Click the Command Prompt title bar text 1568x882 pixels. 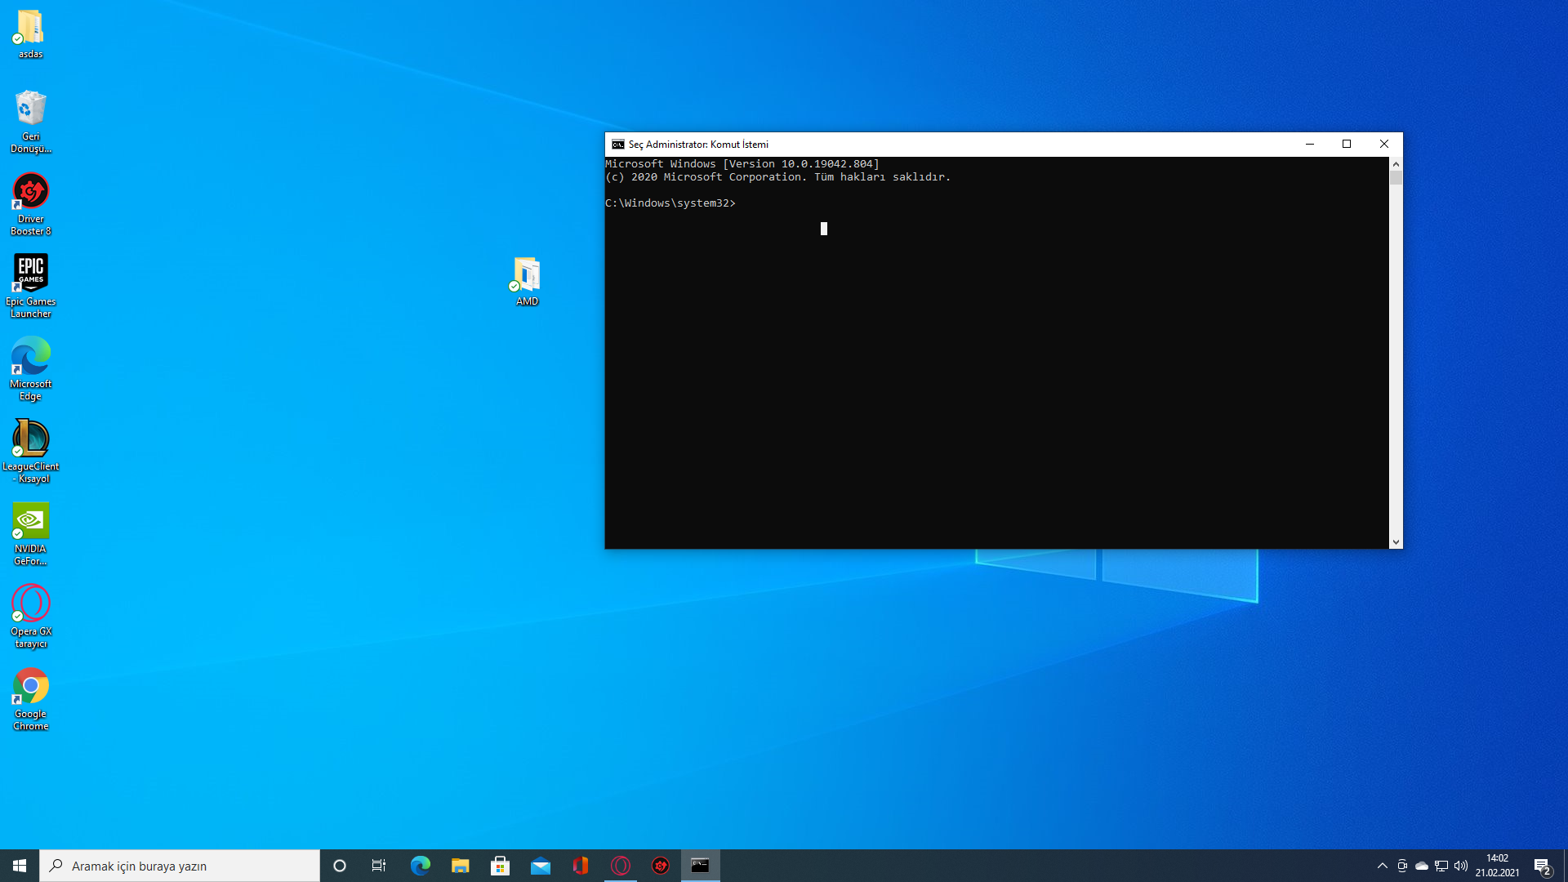[698, 145]
